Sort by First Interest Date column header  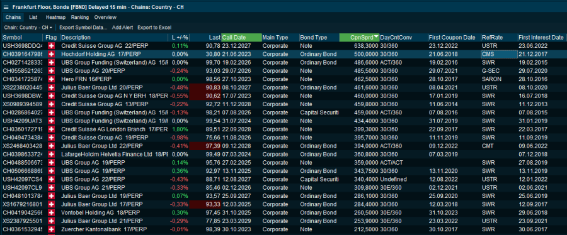pos(542,38)
